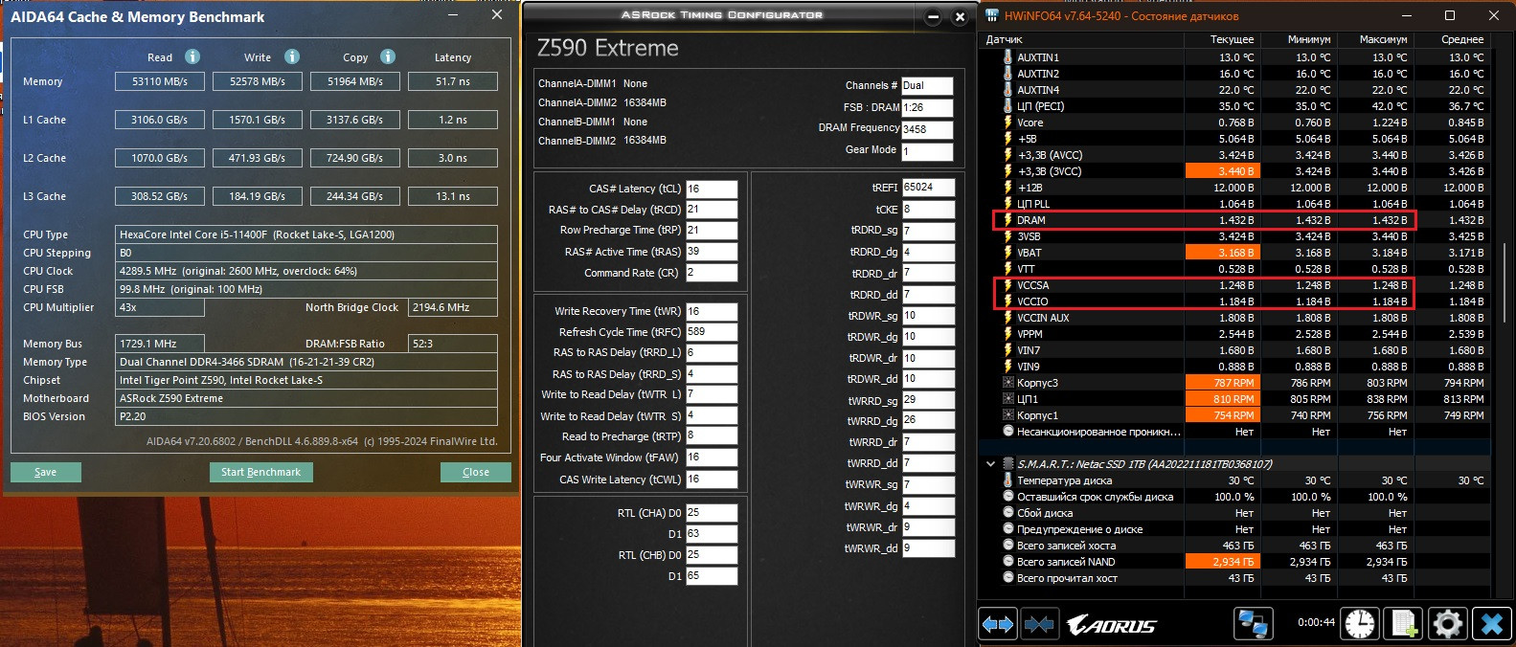Click the 0:00:44 elapsed timer
1516x647 pixels.
point(1316,622)
